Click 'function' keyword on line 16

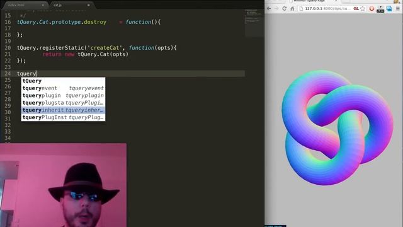(x=139, y=22)
